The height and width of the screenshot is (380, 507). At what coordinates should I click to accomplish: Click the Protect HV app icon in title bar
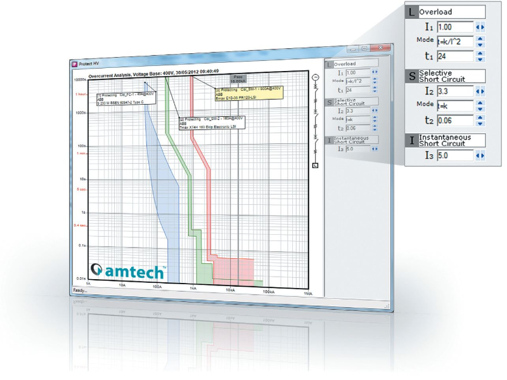(74, 63)
